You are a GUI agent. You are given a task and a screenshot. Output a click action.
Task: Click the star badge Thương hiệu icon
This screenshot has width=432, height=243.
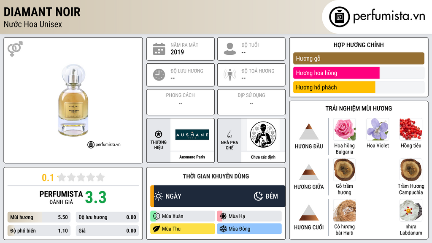pyautogui.click(x=159, y=134)
